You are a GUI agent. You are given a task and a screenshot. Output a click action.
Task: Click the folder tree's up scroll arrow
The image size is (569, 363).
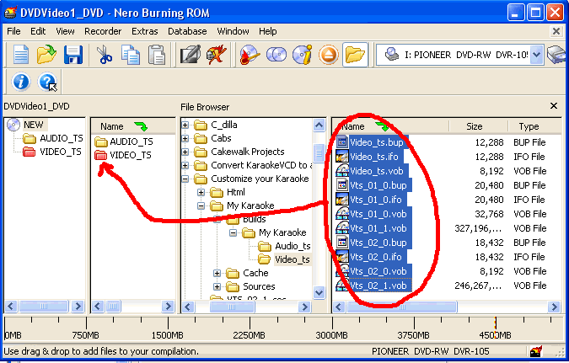coord(319,125)
